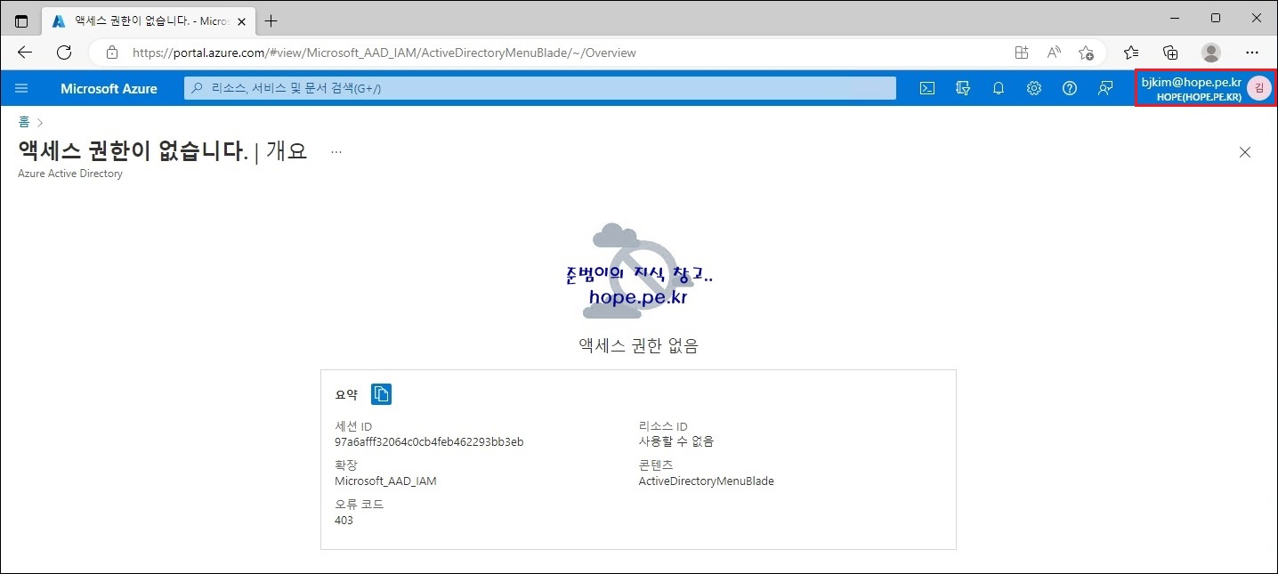Viewport: 1278px width, 574px height.
Task: View site information lock icon
Action: pos(112,53)
